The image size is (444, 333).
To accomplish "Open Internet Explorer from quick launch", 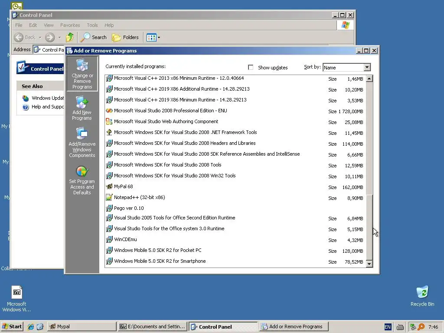I will (x=31, y=326).
